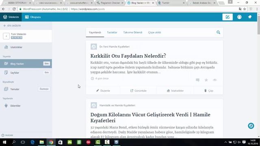Open Microsoft Edge from the taskbar
This screenshot has width=260, height=146.
32,142
